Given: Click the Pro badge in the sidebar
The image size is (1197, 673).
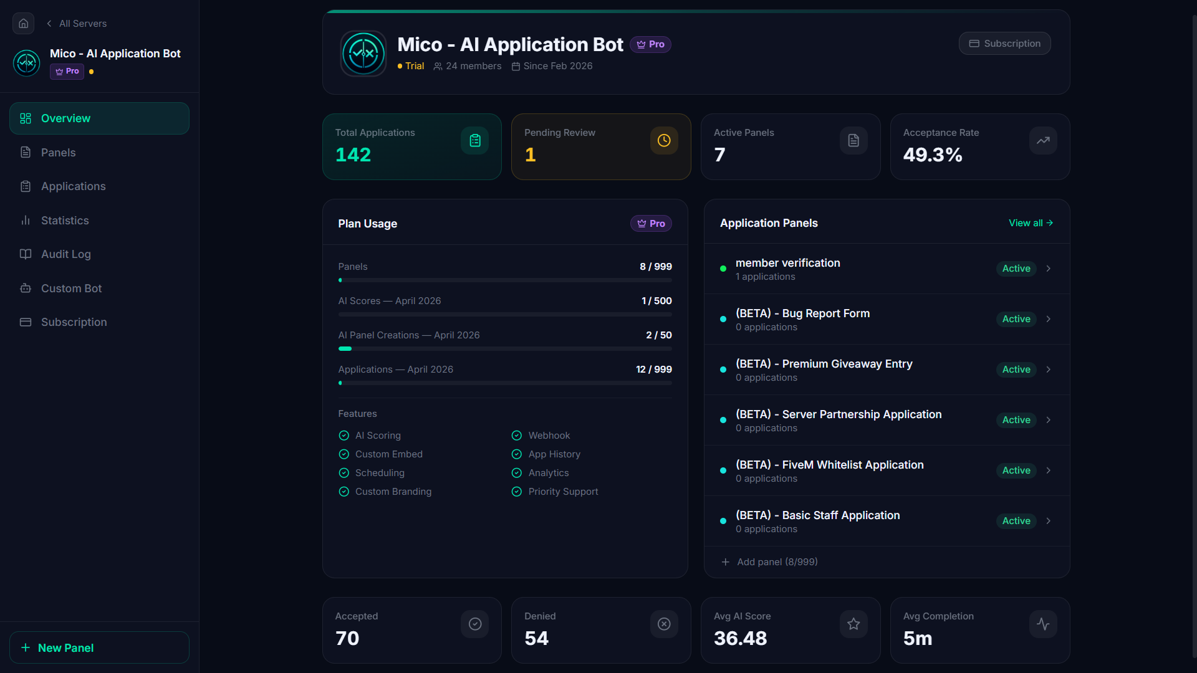Looking at the screenshot, I should pos(67,71).
